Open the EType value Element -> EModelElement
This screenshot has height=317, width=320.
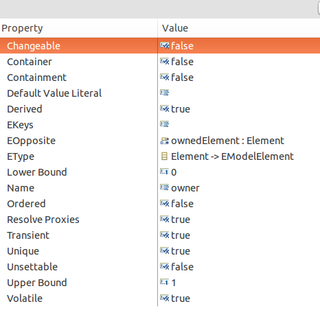click(232, 156)
